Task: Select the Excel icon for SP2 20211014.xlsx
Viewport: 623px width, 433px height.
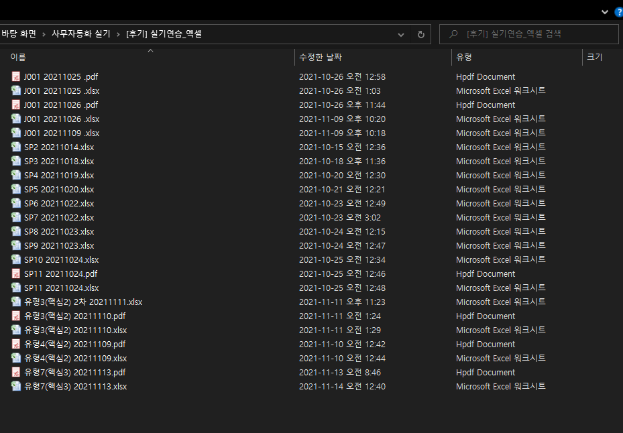Action: [16, 147]
